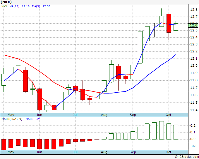
Task: Click Oct on the price chart axis
Action: click(x=169, y=115)
